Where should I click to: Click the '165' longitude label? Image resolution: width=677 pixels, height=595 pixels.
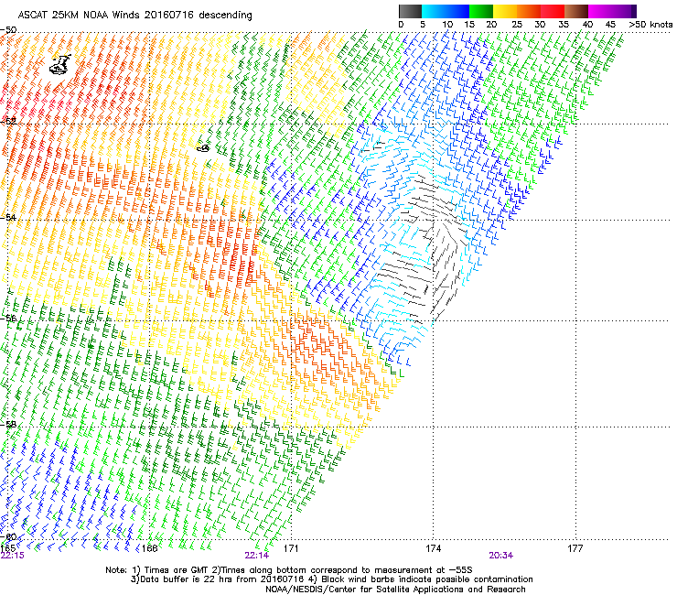pyautogui.click(x=7, y=548)
